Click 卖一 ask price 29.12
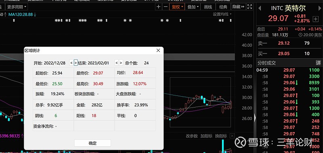Viewport: 323px width, 153px height. (284, 43)
